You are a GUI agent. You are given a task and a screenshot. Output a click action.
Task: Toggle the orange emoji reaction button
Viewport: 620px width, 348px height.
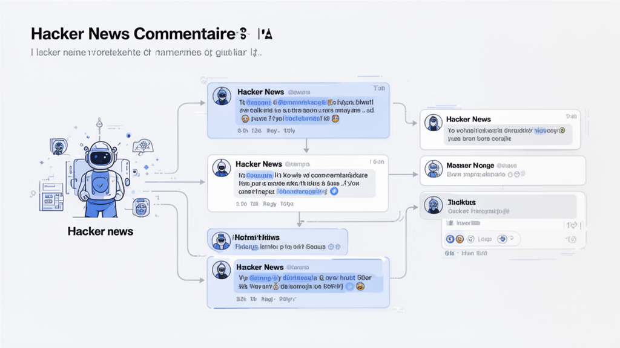coord(459,239)
